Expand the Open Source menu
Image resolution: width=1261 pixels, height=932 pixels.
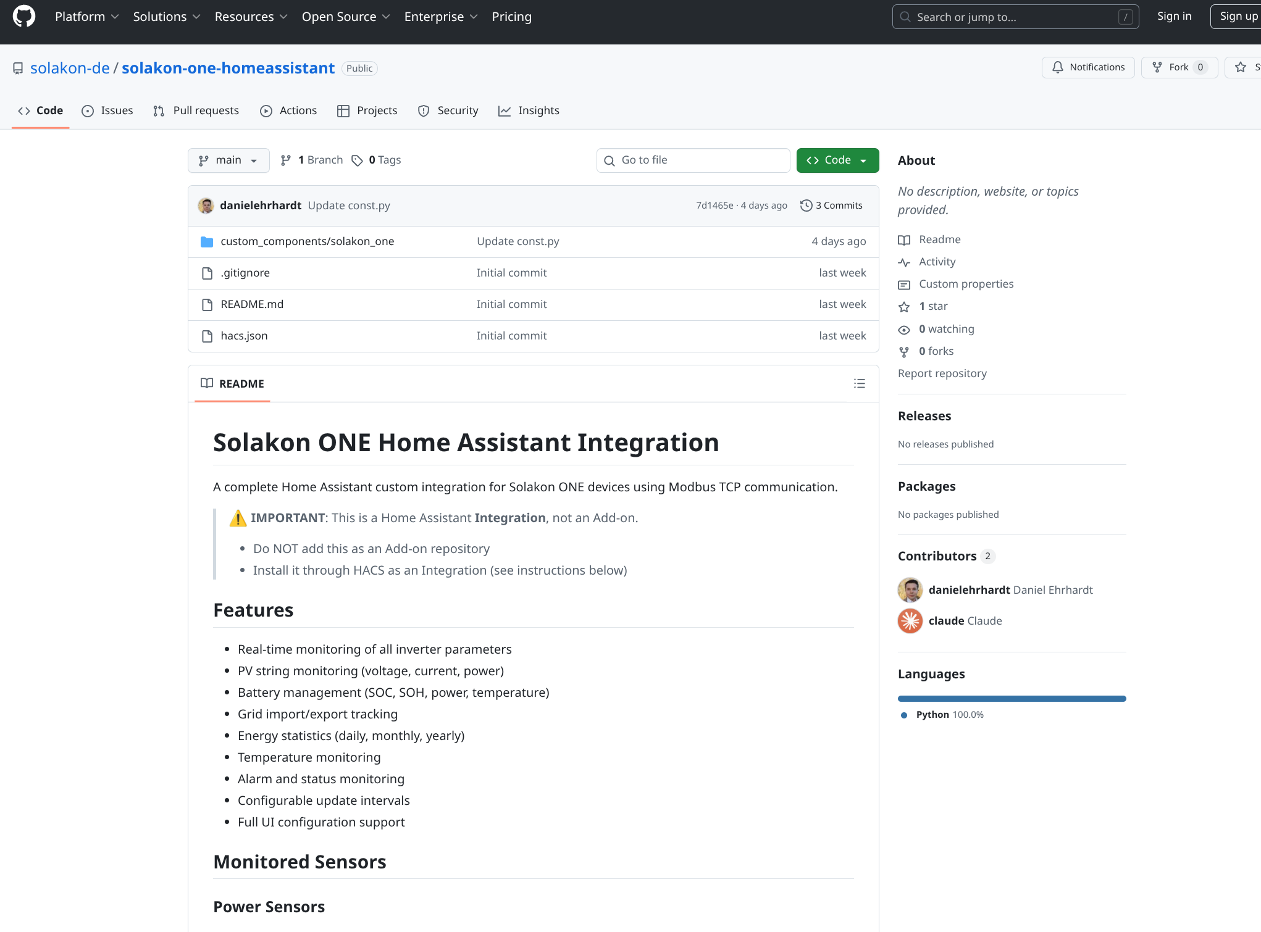(346, 17)
